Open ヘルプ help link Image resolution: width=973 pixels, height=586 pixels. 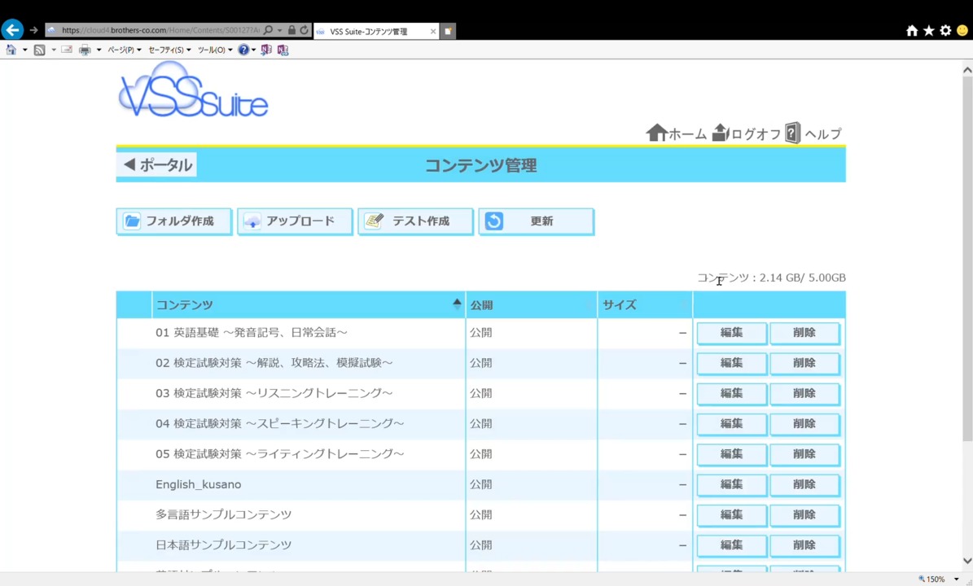point(813,133)
